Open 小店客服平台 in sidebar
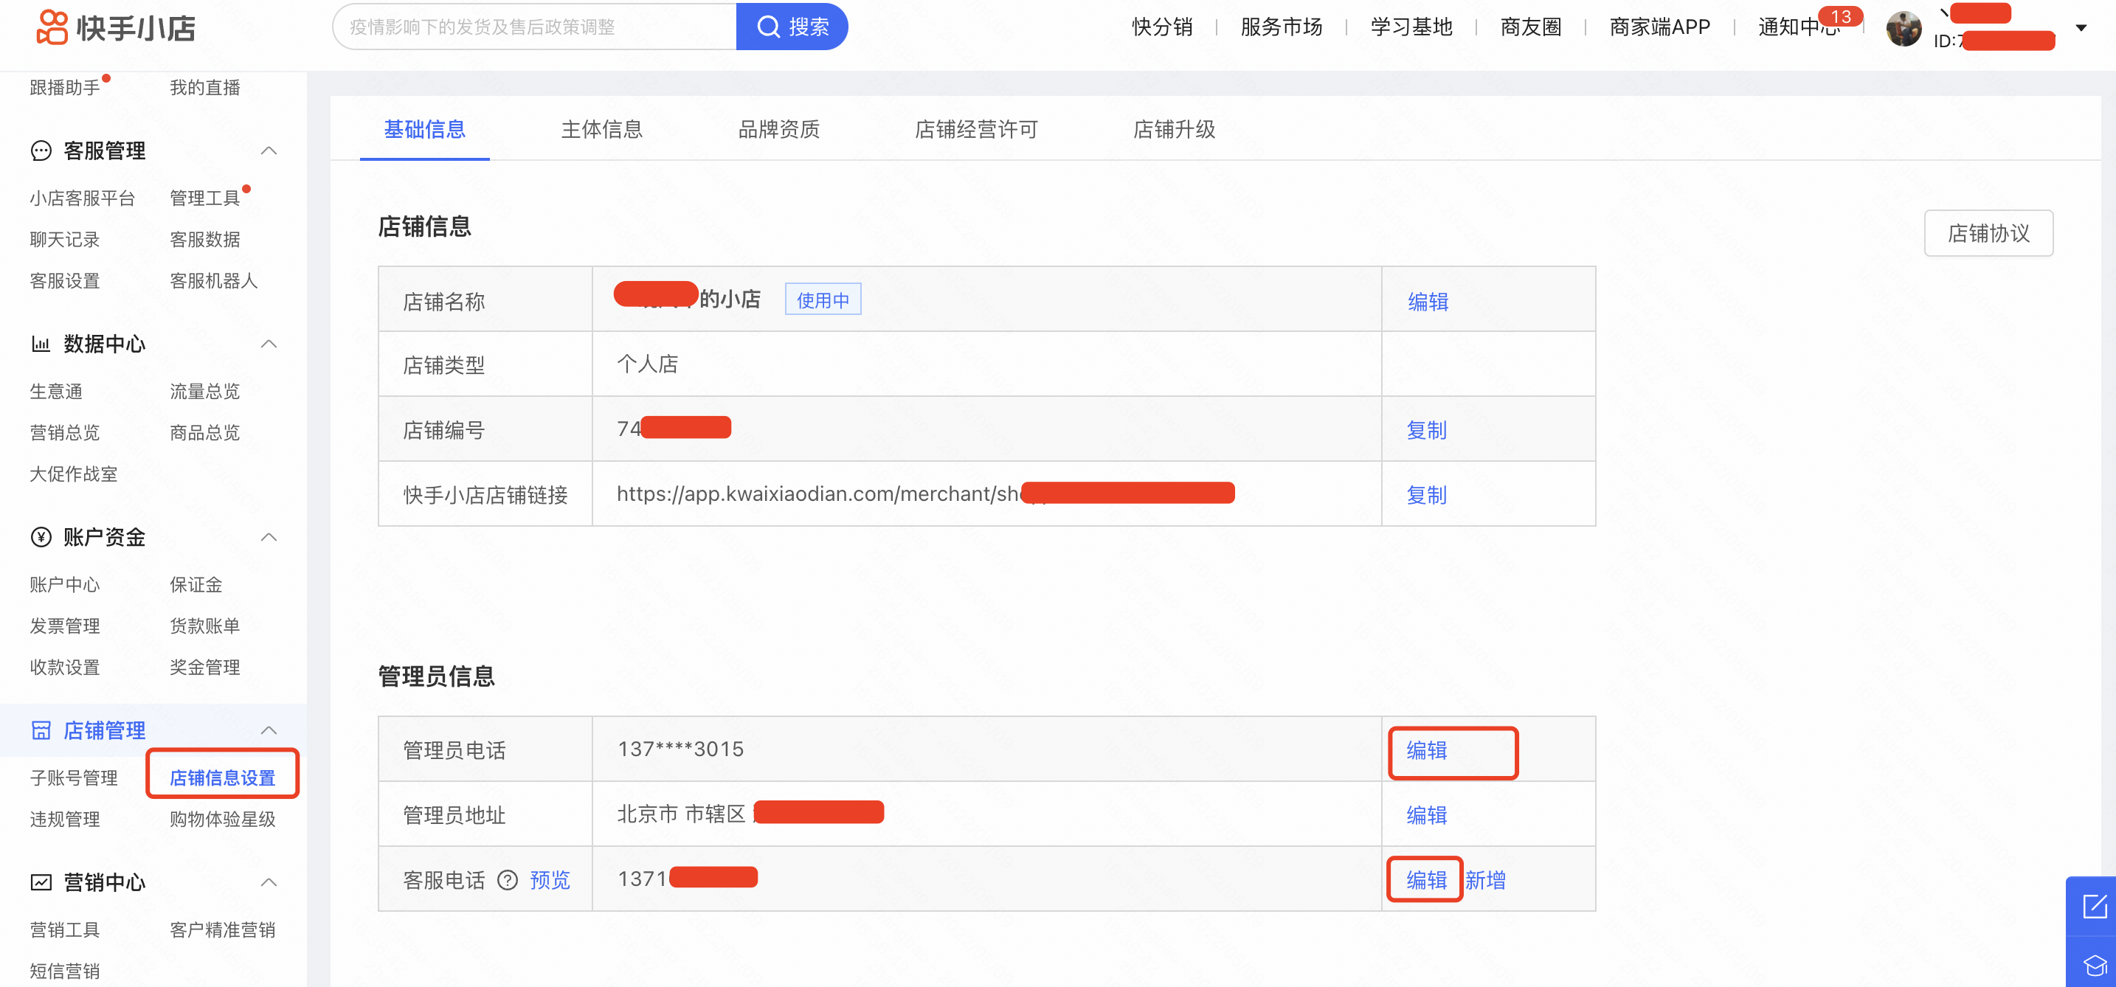This screenshot has width=2116, height=987. point(82,198)
